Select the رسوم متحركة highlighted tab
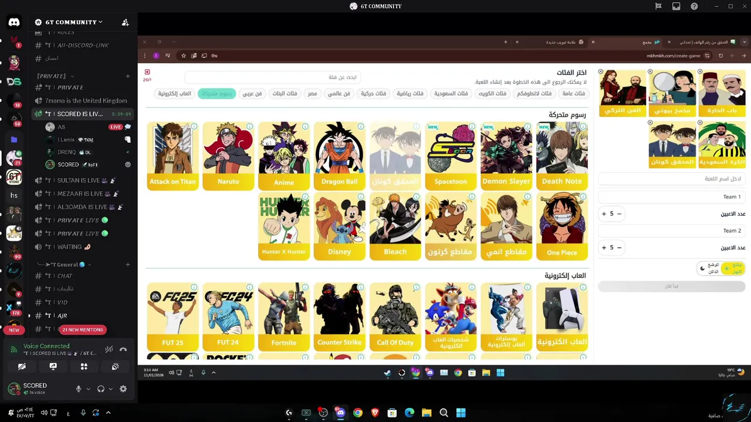The width and height of the screenshot is (751, 422). click(217, 94)
